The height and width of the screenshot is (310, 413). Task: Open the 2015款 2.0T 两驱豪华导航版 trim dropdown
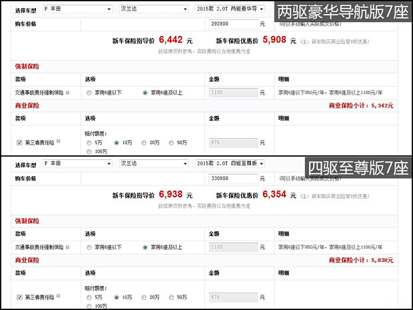coord(231,9)
